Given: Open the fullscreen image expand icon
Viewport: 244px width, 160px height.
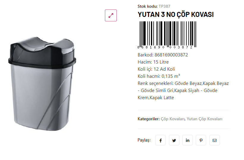Looking at the screenshot, I should 111,15.
